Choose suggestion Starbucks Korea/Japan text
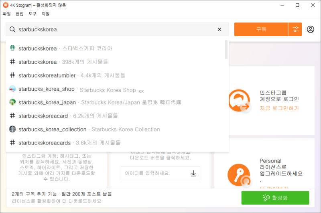This screenshot has width=321, height=213. tap(131, 102)
